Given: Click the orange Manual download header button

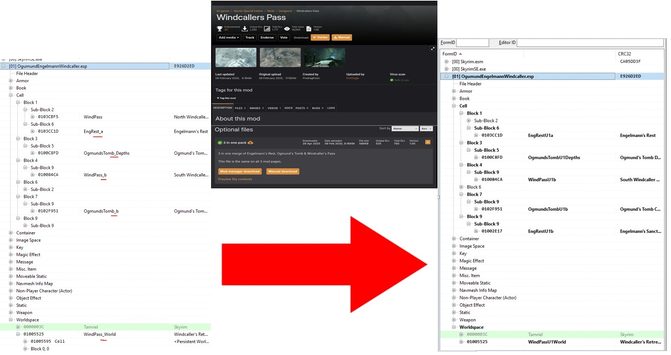Looking at the screenshot, I should click(x=342, y=37).
